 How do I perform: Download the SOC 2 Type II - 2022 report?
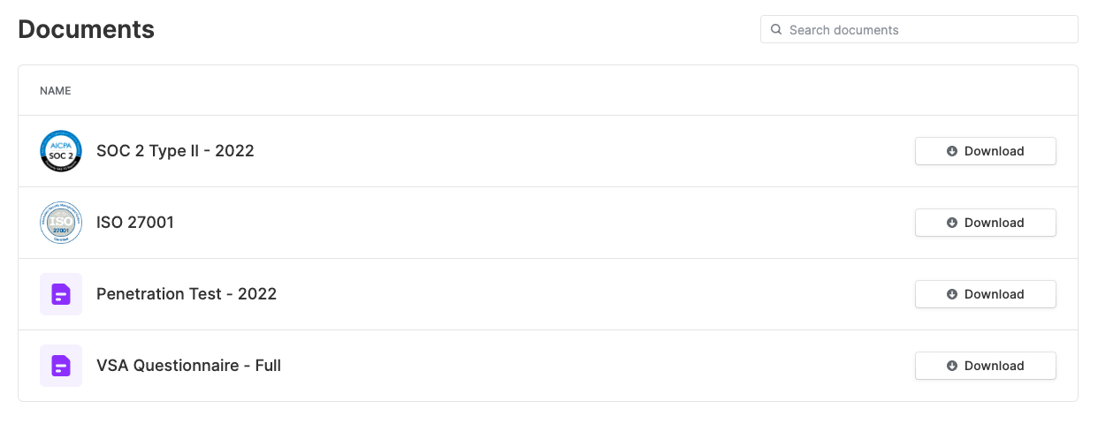point(985,151)
